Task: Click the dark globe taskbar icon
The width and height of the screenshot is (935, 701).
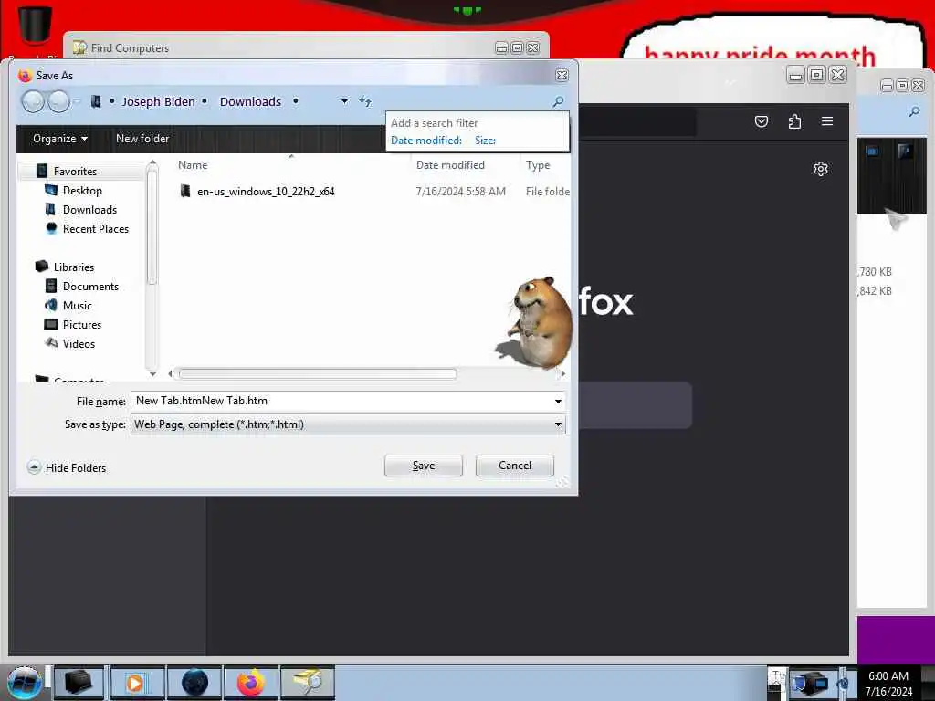Action: point(194,683)
